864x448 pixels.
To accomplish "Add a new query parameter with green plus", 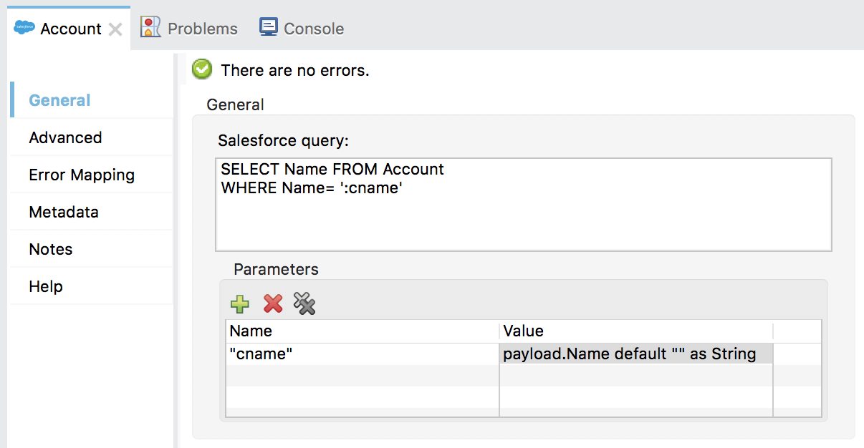I will click(240, 304).
